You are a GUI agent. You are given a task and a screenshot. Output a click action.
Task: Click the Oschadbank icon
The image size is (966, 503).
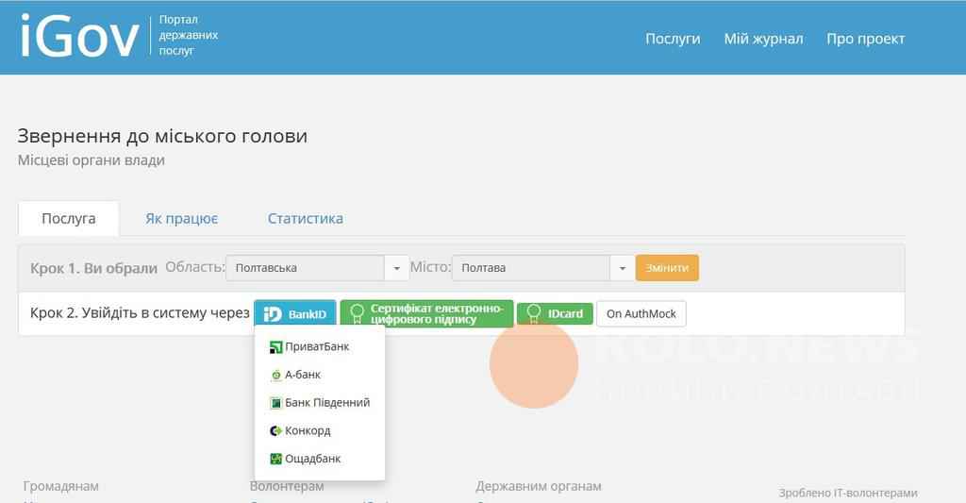pos(276,459)
